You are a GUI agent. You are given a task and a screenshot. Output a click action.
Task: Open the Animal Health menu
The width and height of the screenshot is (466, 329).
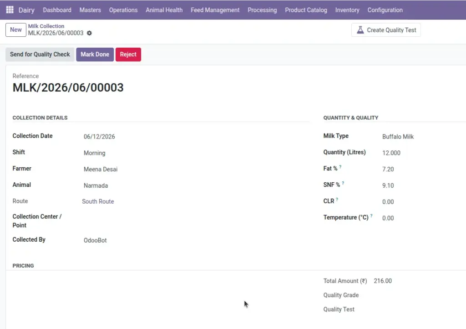click(164, 10)
